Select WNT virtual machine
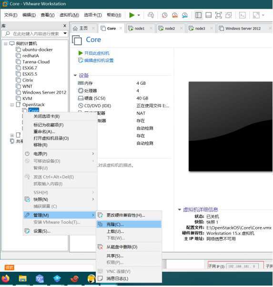Image resolution: width=273 pixels, height=287 pixels. [x=27, y=86]
